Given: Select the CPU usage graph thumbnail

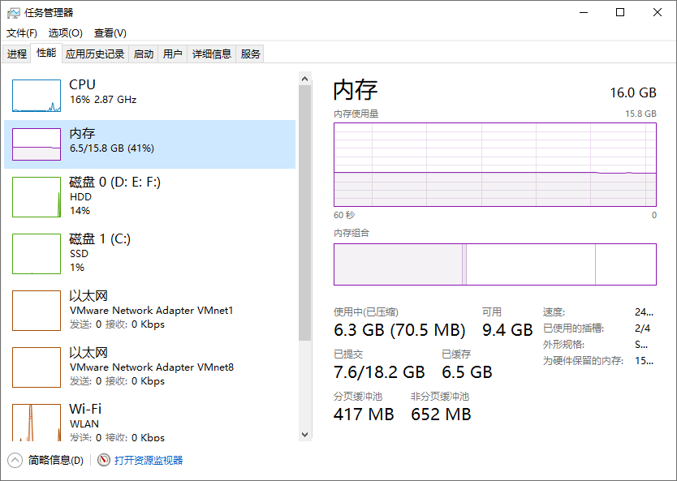Looking at the screenshot, I should click(37, 96).
